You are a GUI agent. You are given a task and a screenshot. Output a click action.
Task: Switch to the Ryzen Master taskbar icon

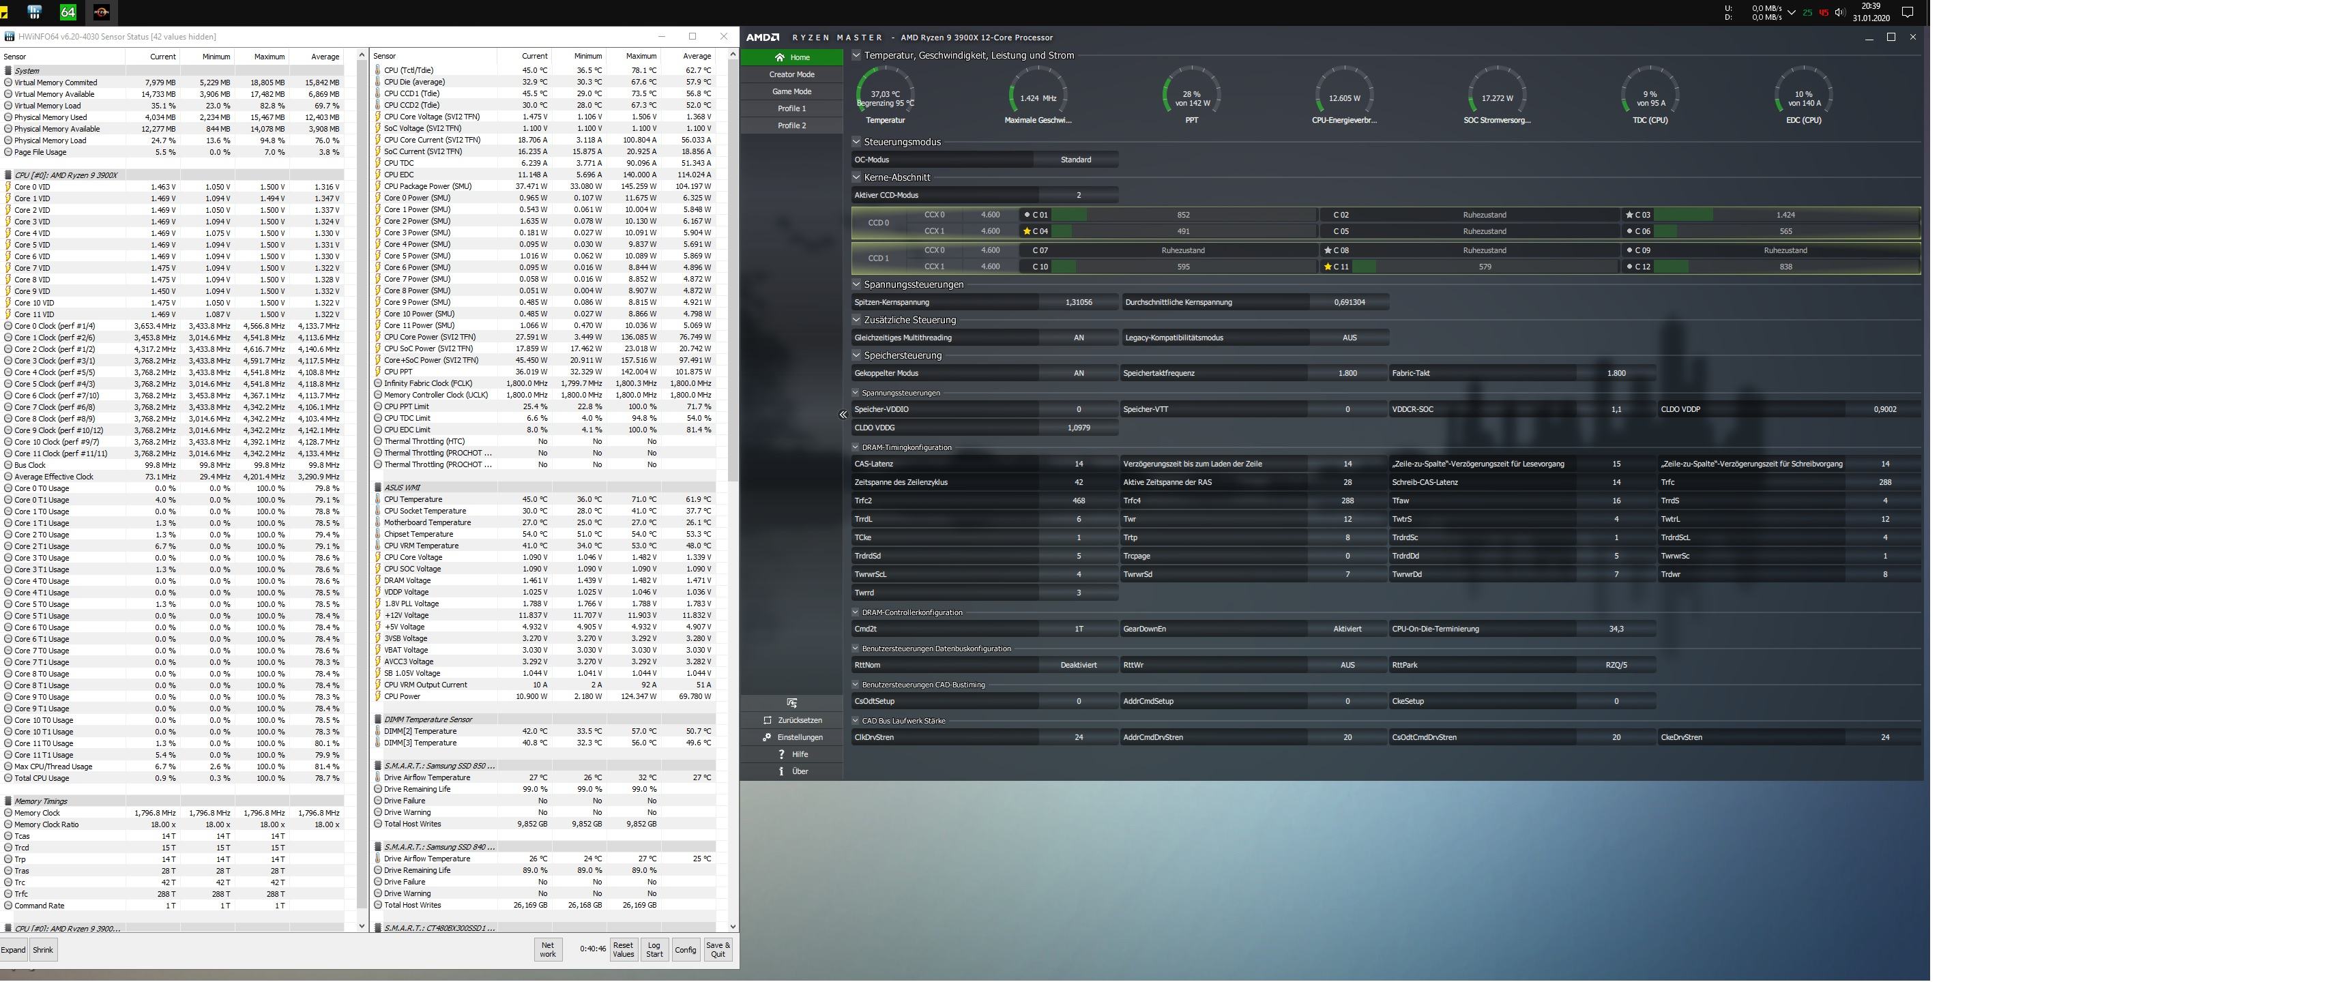(x=101, y=12)
